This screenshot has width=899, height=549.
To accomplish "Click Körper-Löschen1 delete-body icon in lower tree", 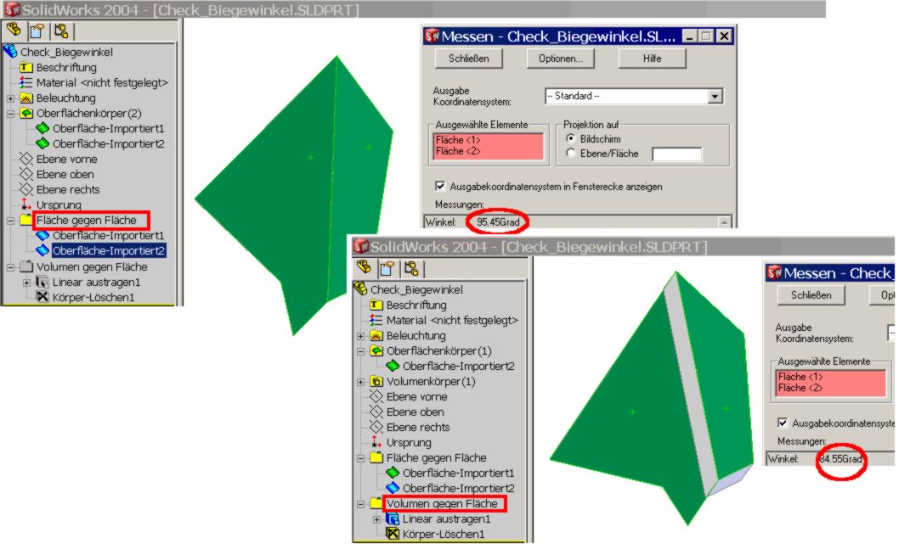I will pyautogui.click(x=393, y=534).
